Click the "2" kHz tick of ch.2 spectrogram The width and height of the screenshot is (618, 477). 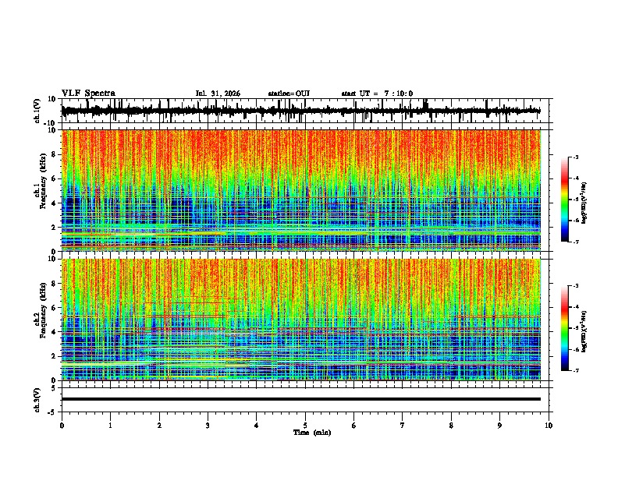pyautogui.click(x=54, y=356)
